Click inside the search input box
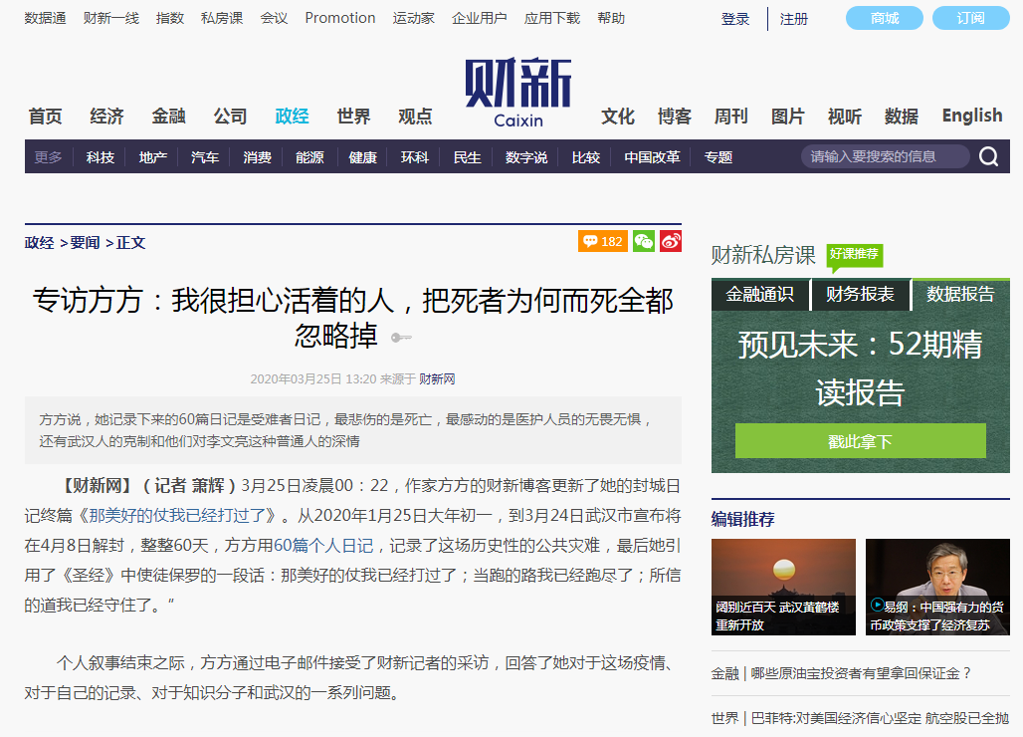The height and width of the screenshot is (737, 1023). pos(886,155)
